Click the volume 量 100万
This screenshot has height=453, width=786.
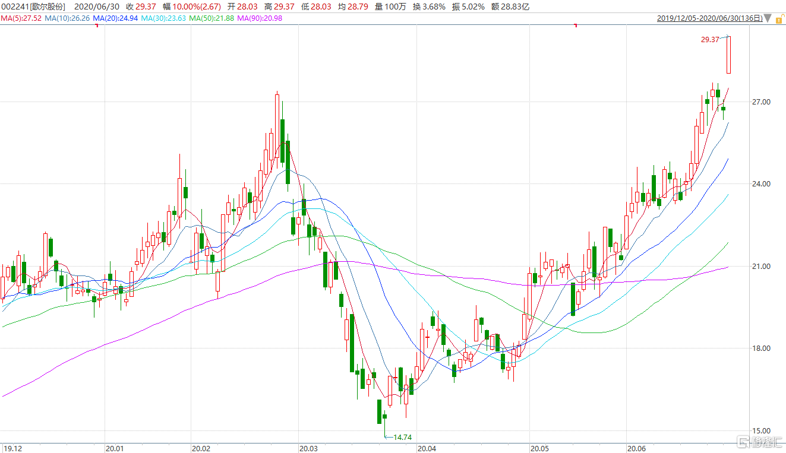pyautogui.click(x=390, y=7)
